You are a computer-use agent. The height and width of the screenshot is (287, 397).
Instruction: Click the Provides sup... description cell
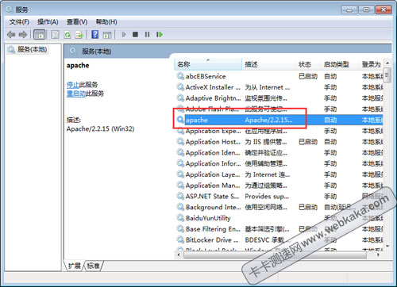click(267, 197)
